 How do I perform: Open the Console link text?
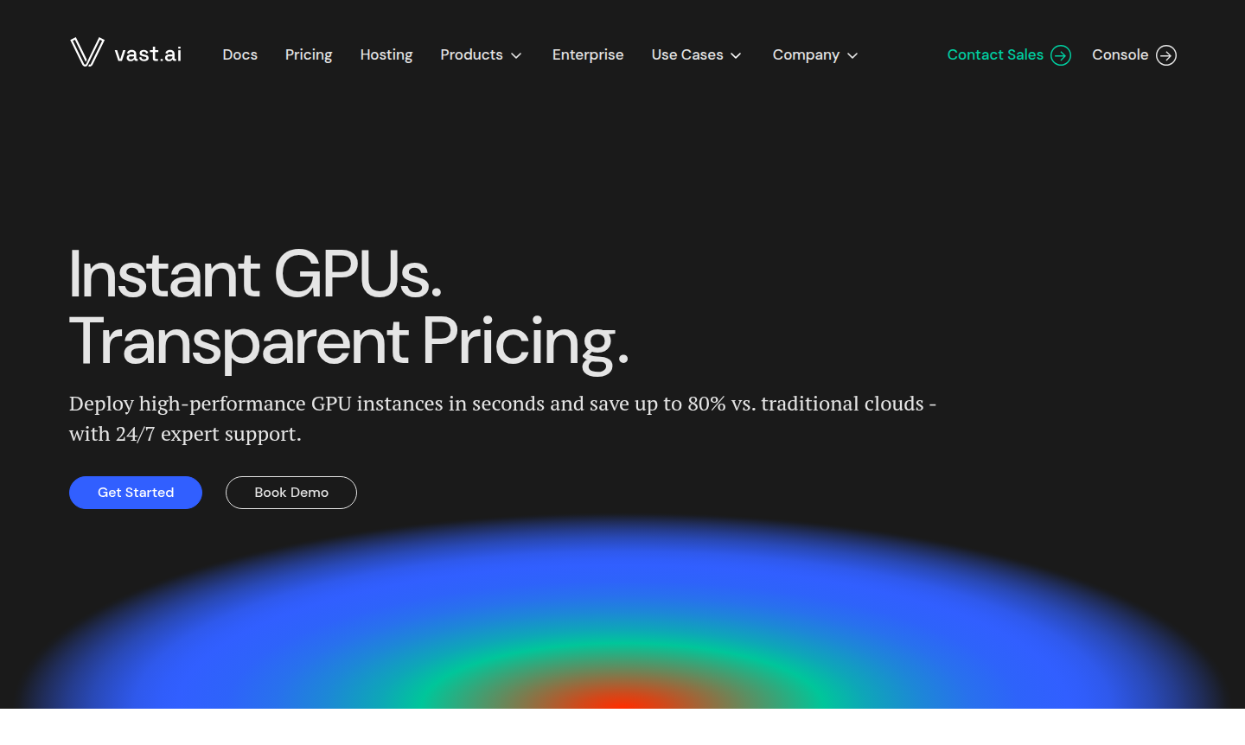pyautogui.click(x=1120, y=54)
